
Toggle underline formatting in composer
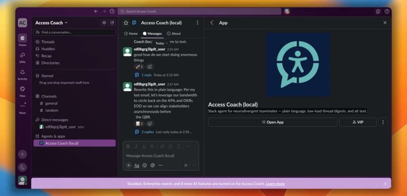[144, 146]
